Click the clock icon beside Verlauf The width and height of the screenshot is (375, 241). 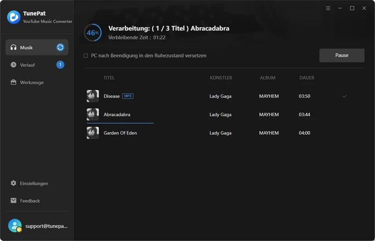pyautogui.click(x=13, y=65)
